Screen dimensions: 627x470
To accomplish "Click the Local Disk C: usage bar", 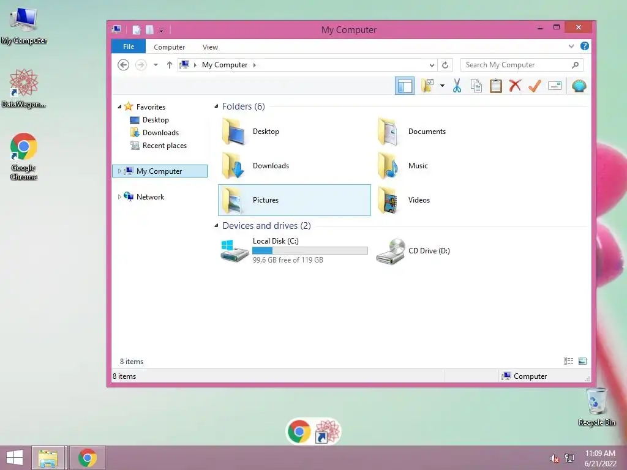I will (310, 250).
